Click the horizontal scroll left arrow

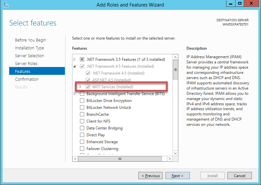tap(75, 159)
